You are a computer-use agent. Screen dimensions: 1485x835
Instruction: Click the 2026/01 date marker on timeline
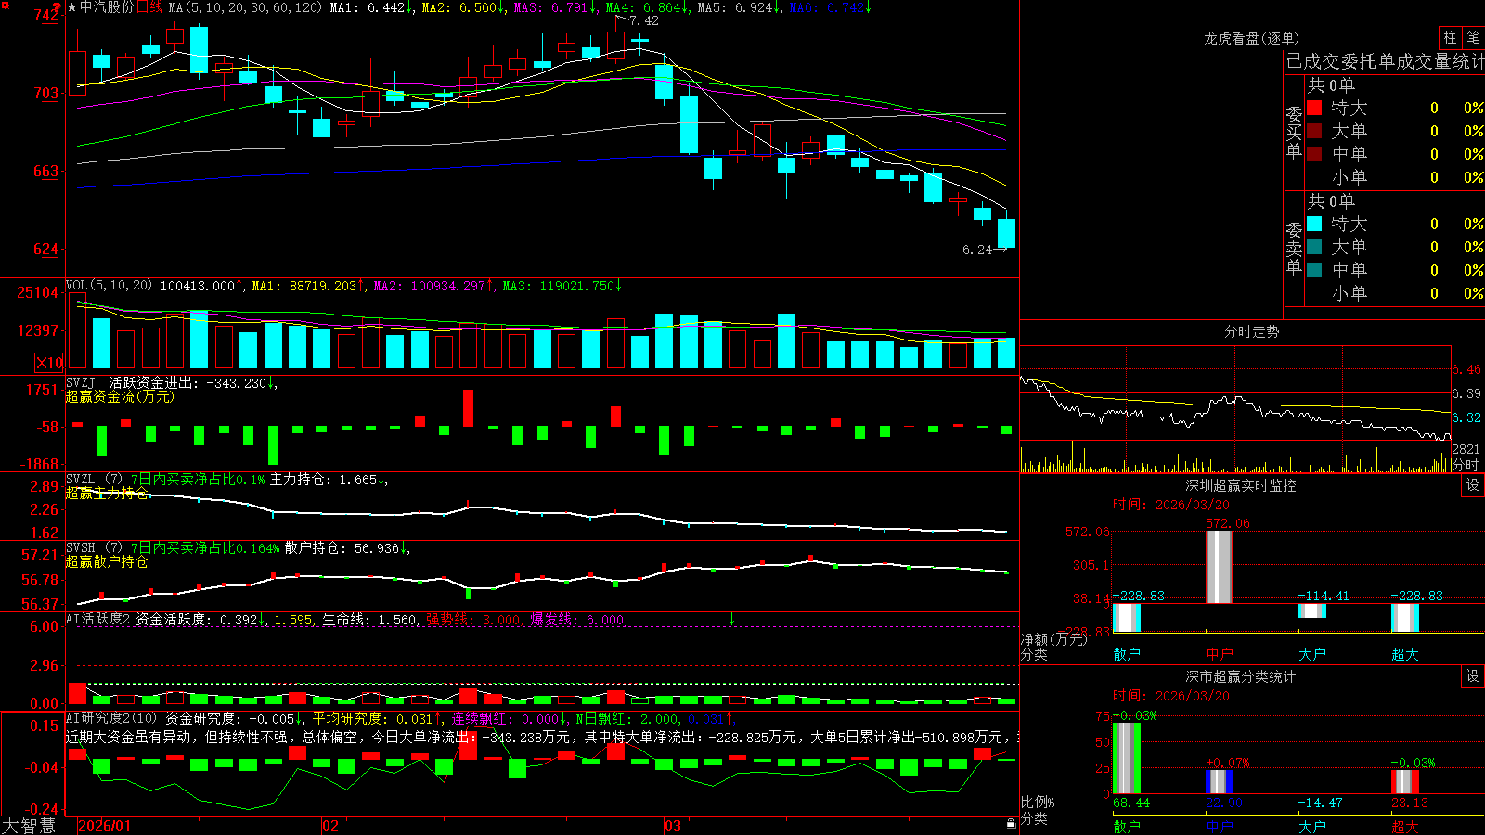[105, 826]
